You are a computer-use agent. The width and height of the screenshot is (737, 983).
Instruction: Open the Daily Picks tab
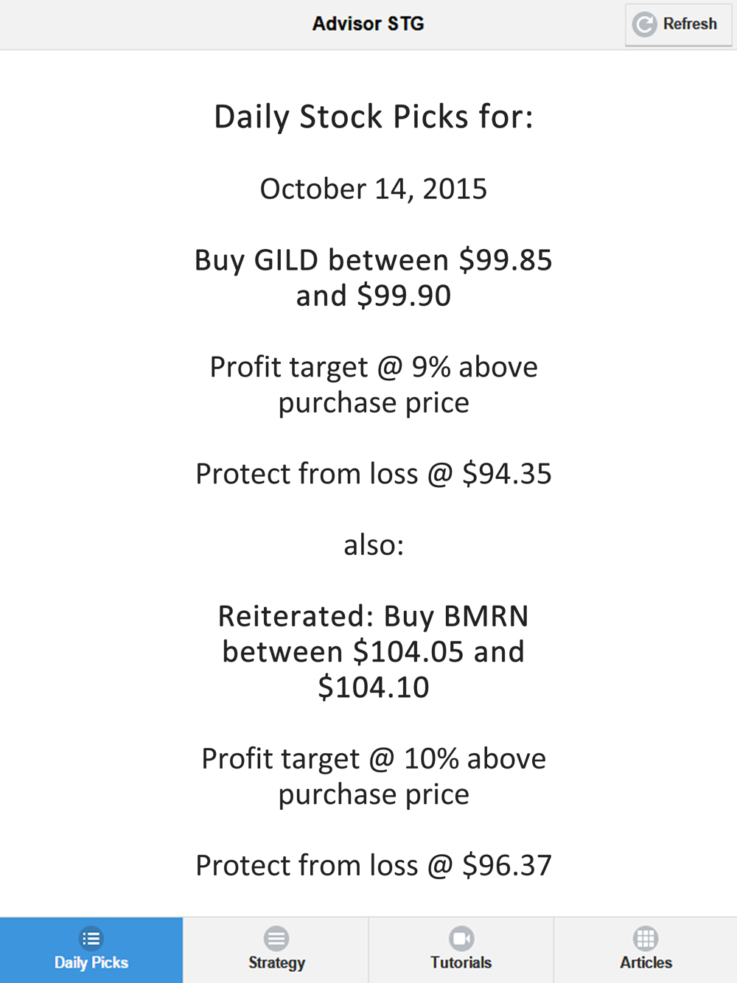(91, 950)
